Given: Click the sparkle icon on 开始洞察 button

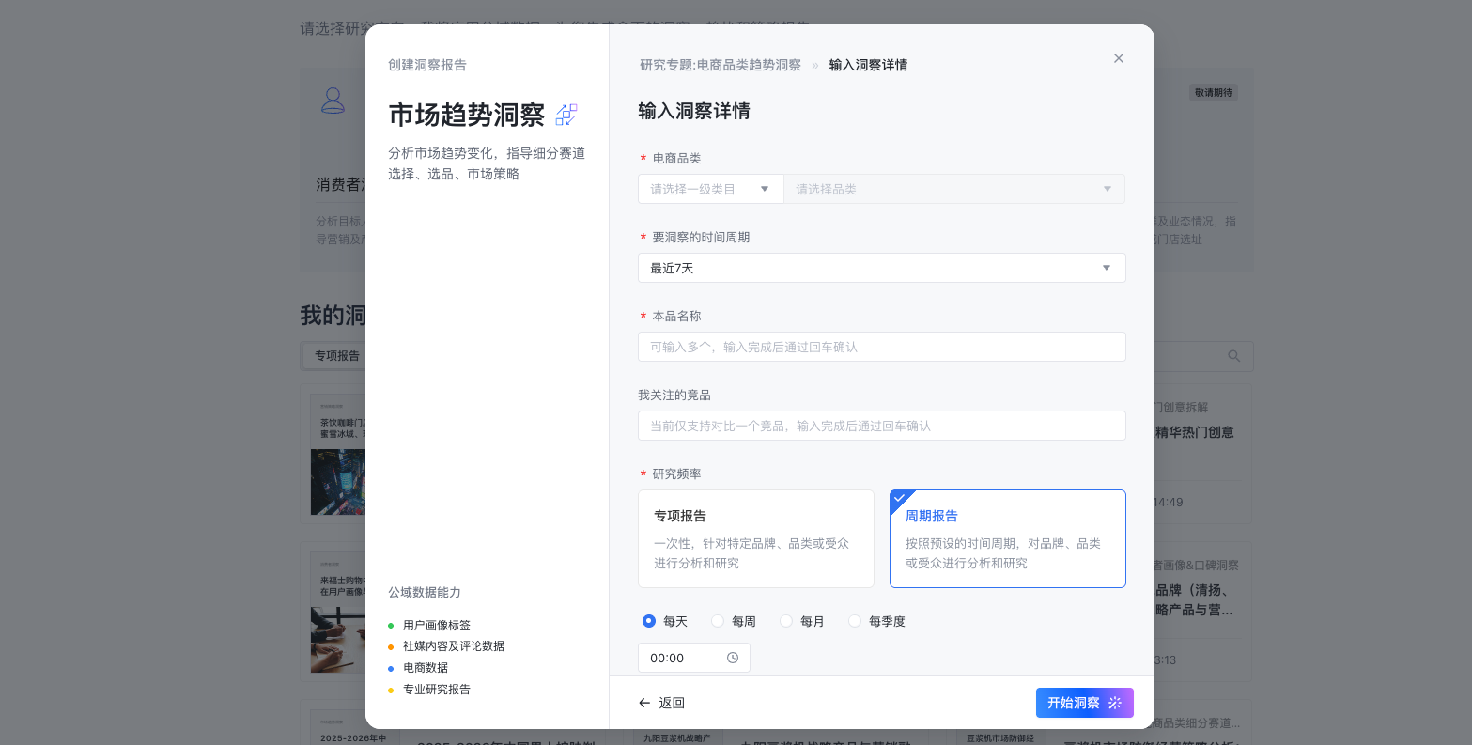Looking at the screenshot, I should coord(1115,703).
